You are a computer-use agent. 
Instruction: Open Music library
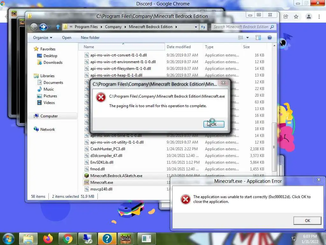point(49,89)
